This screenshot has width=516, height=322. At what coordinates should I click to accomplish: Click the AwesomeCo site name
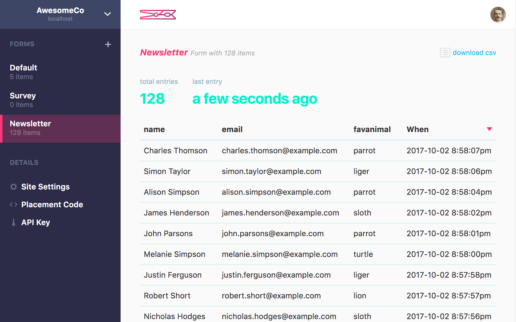(x=60, y=10)
